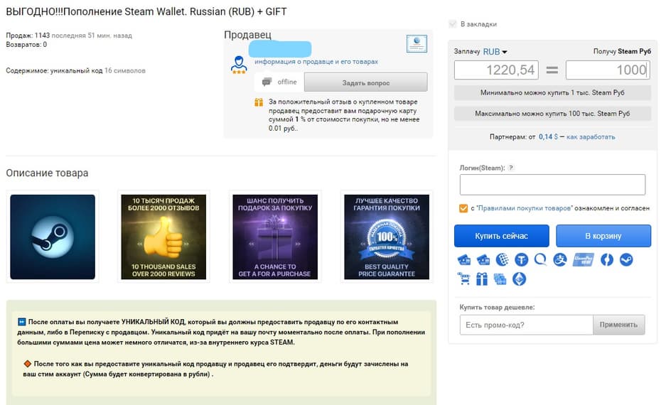Image resolution: width=666 pixels, height=405 pixels.
Task: Open the seller certificate icon
Action: [x=417, y=43]
